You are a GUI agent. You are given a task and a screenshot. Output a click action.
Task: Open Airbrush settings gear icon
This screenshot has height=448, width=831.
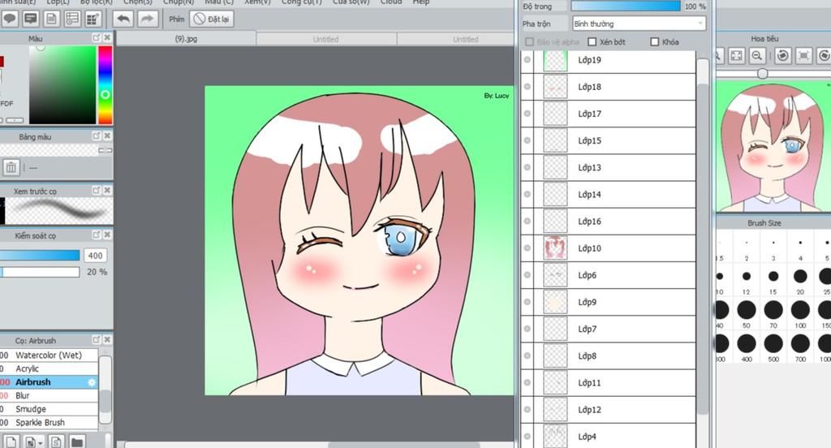92,382
